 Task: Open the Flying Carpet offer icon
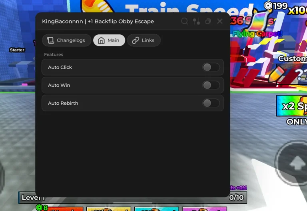click(259, 22)
